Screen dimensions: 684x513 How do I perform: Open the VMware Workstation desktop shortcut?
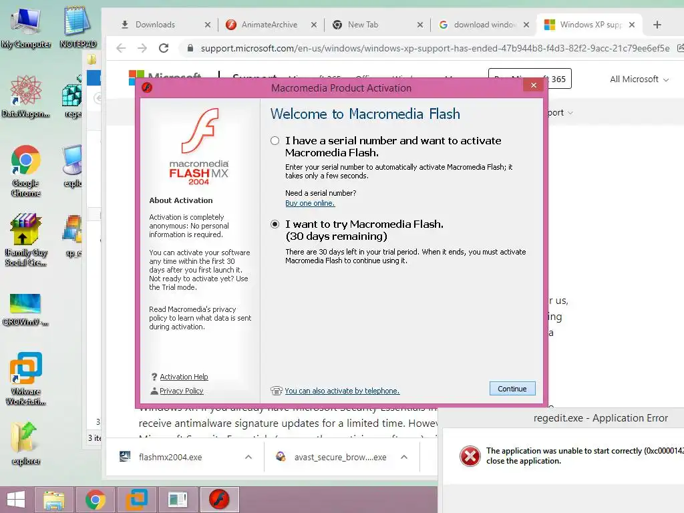26,379
